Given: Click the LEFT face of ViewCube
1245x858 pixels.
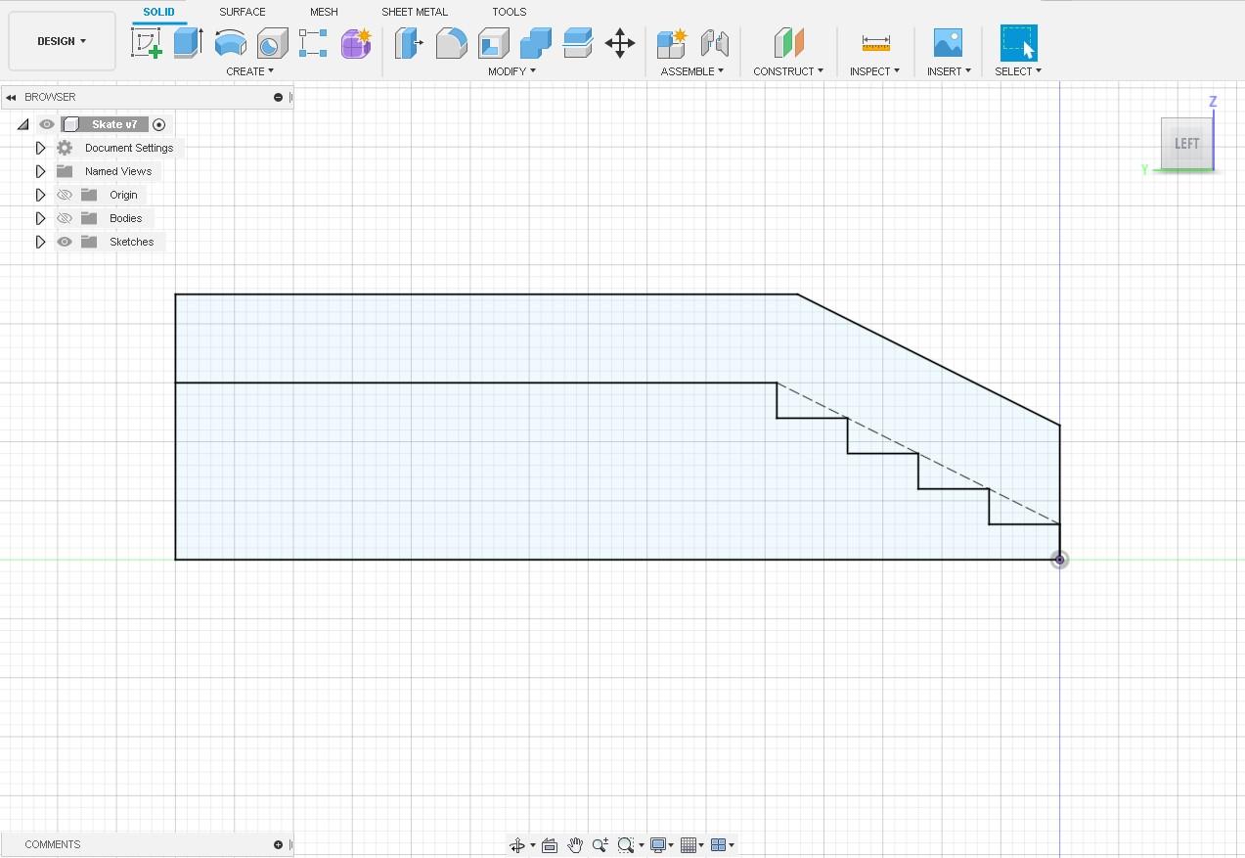Looking at the screenshot, I should point(1186,144).
